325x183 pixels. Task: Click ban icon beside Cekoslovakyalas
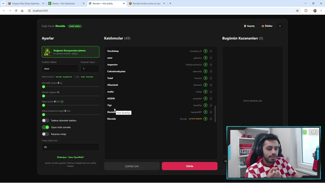211,71
